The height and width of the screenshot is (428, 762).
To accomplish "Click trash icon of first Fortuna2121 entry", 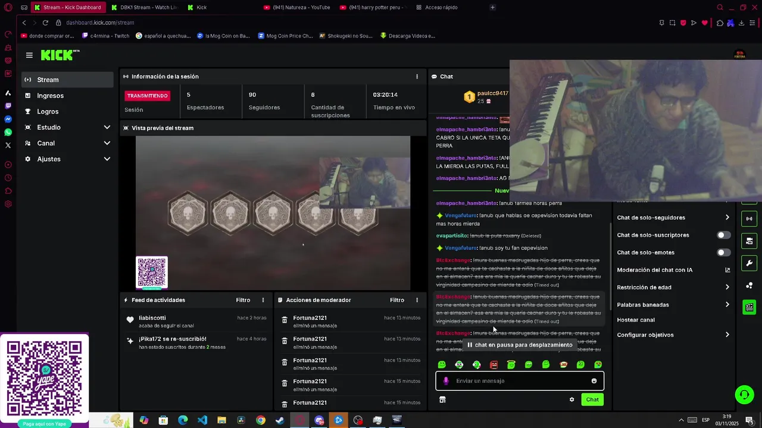I will 285,321.
